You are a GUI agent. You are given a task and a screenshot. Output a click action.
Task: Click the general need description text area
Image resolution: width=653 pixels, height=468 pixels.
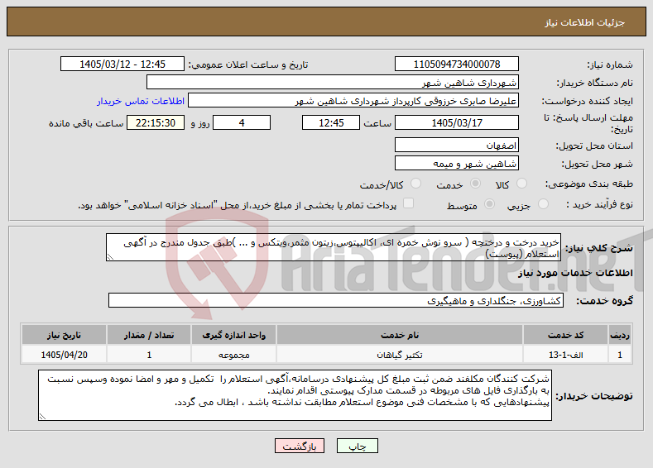(334, 247)
